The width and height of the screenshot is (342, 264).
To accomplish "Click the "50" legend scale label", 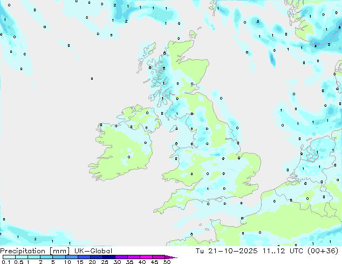I will 167,262.
